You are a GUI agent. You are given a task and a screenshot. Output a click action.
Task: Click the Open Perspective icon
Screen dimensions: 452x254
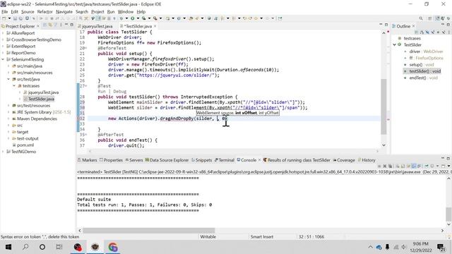coord(430,18)
